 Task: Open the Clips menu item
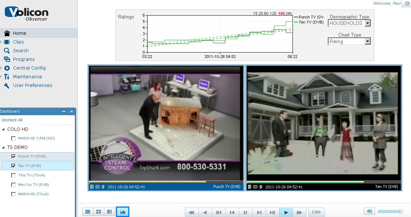point(18,42)
